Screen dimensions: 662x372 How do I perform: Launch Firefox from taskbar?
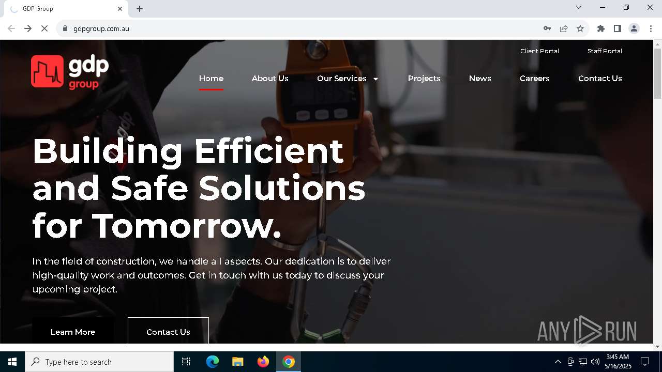[x=263, y=362]
